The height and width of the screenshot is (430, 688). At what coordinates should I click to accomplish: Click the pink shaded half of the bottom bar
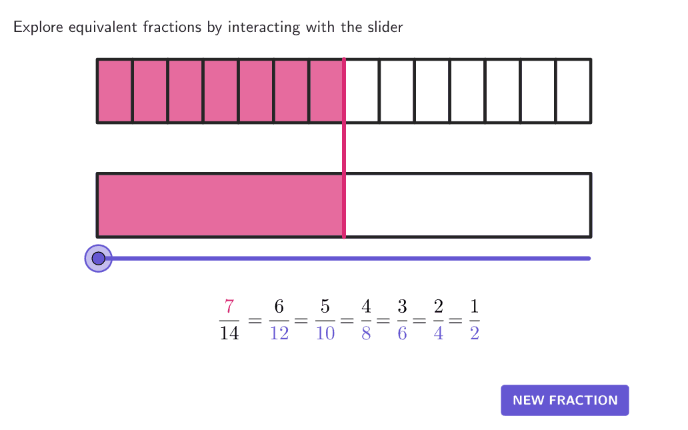pos(220,205)
